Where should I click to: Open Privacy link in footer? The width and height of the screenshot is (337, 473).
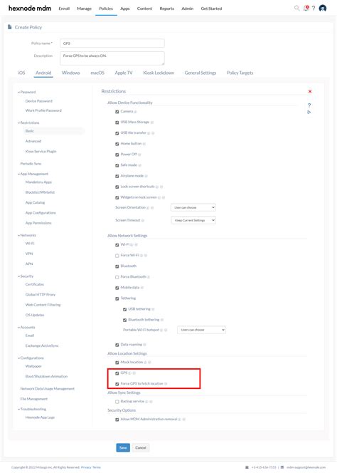coord(86,467)
